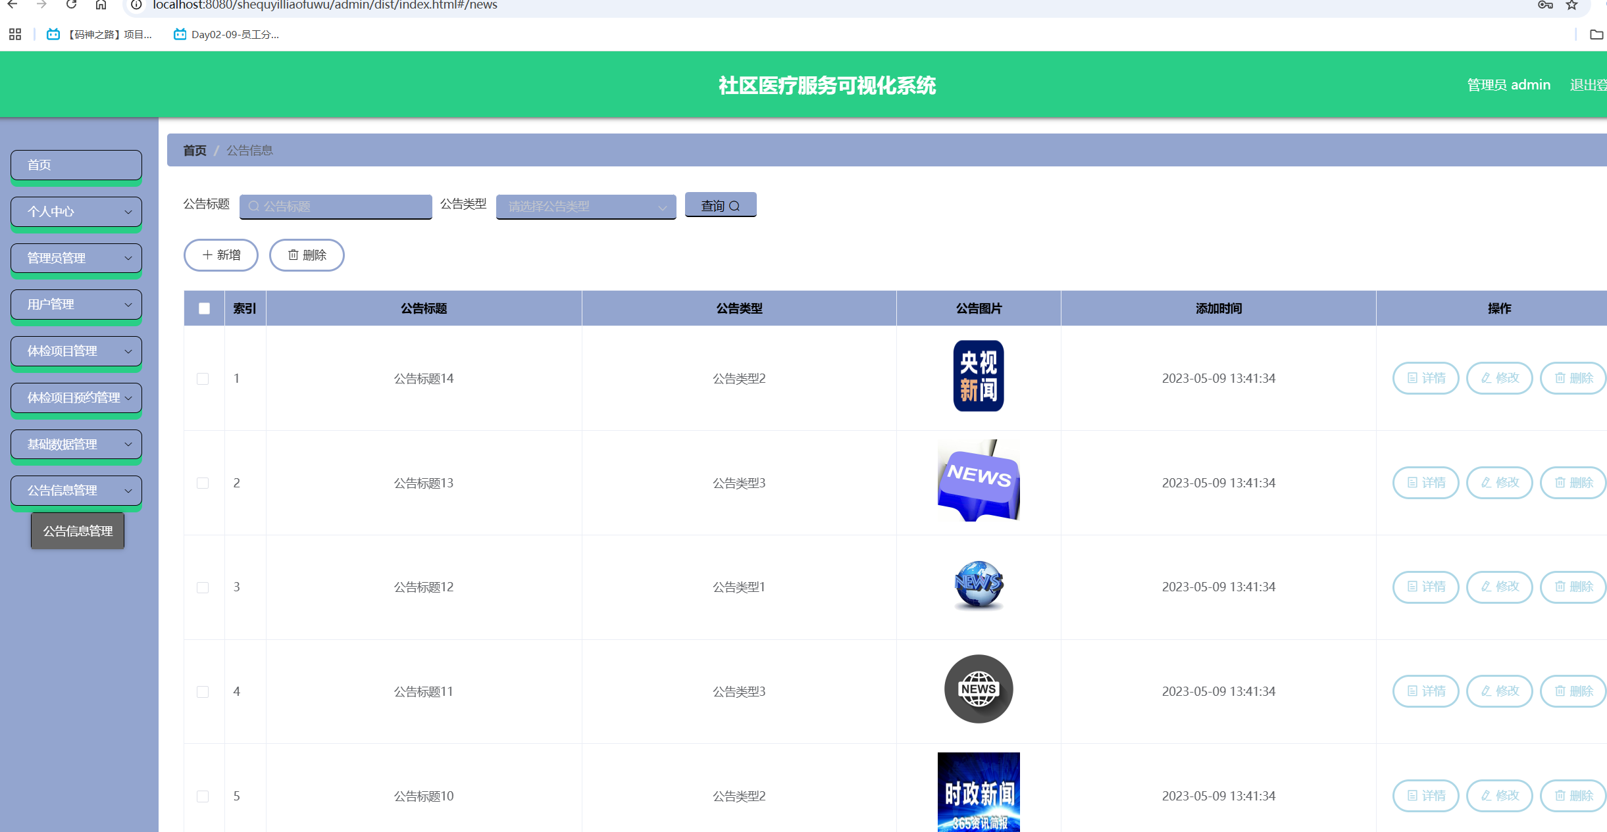Screen dimensions: 1607x832
Task: Open 详情 for 公告标题10
Action: (1426, 796)
